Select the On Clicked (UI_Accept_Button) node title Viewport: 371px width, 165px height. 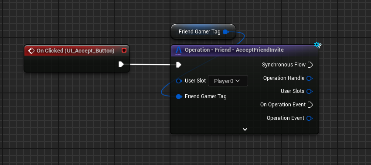click(x=75, y=51)
